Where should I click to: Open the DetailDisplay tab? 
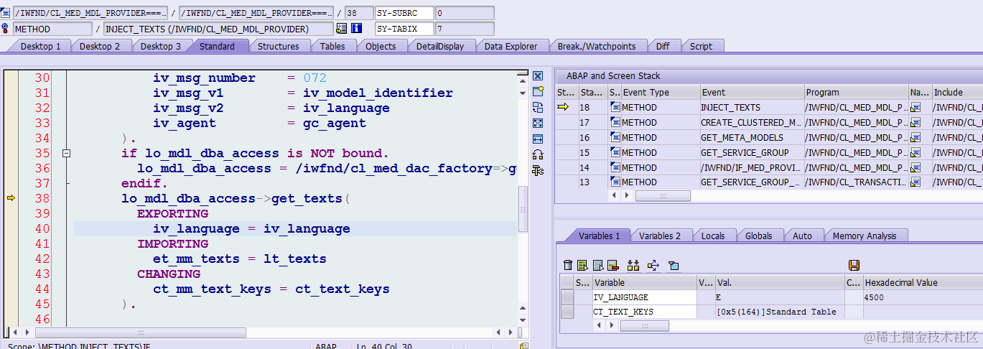click(x=440, y=46)
